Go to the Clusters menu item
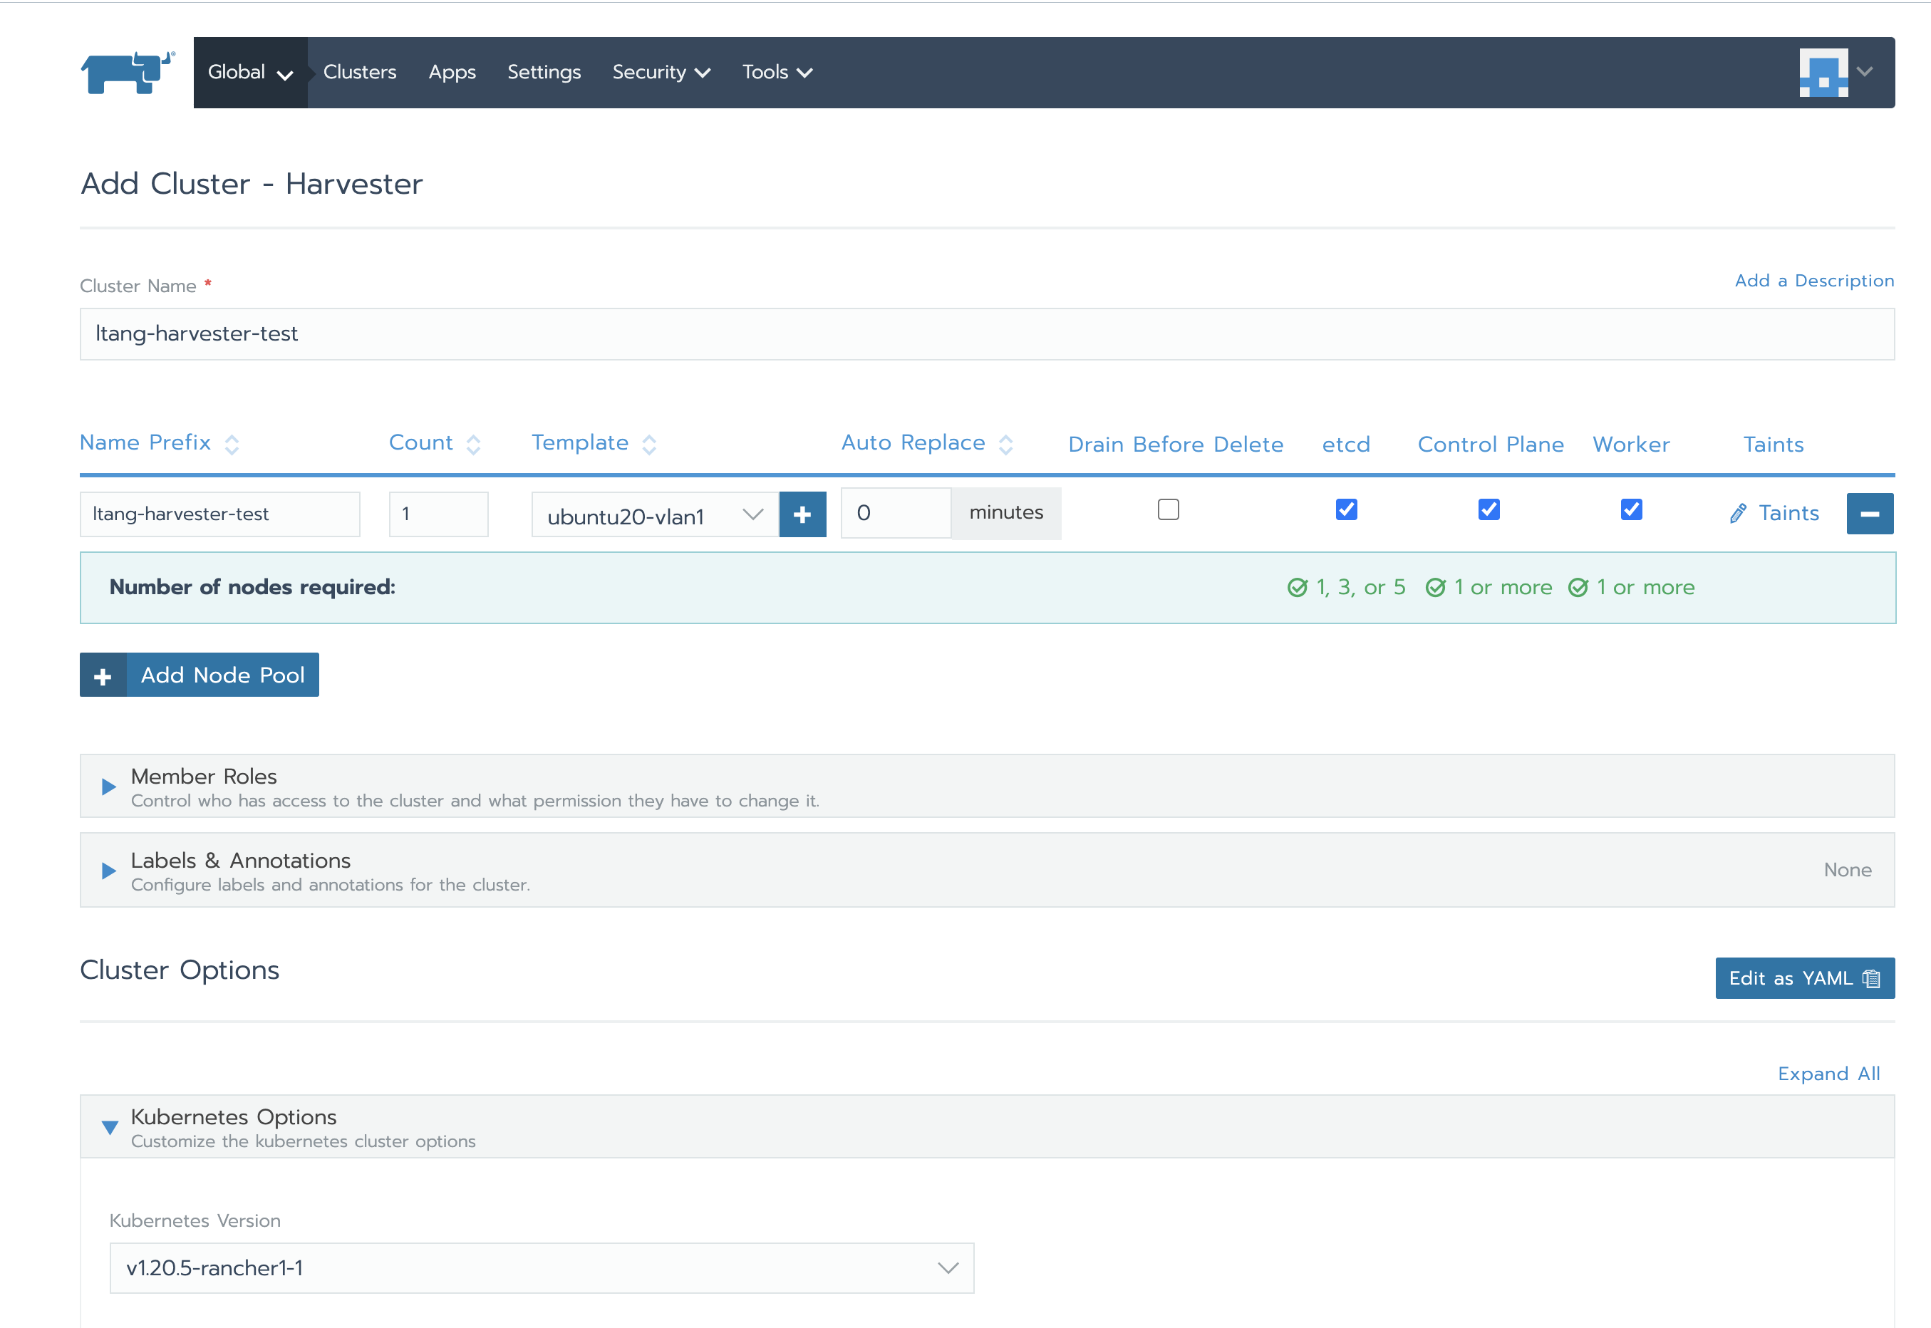 (359, 73)
